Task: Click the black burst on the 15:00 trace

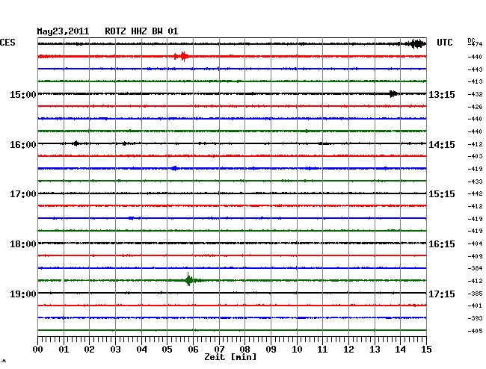Action: point(393,93)
